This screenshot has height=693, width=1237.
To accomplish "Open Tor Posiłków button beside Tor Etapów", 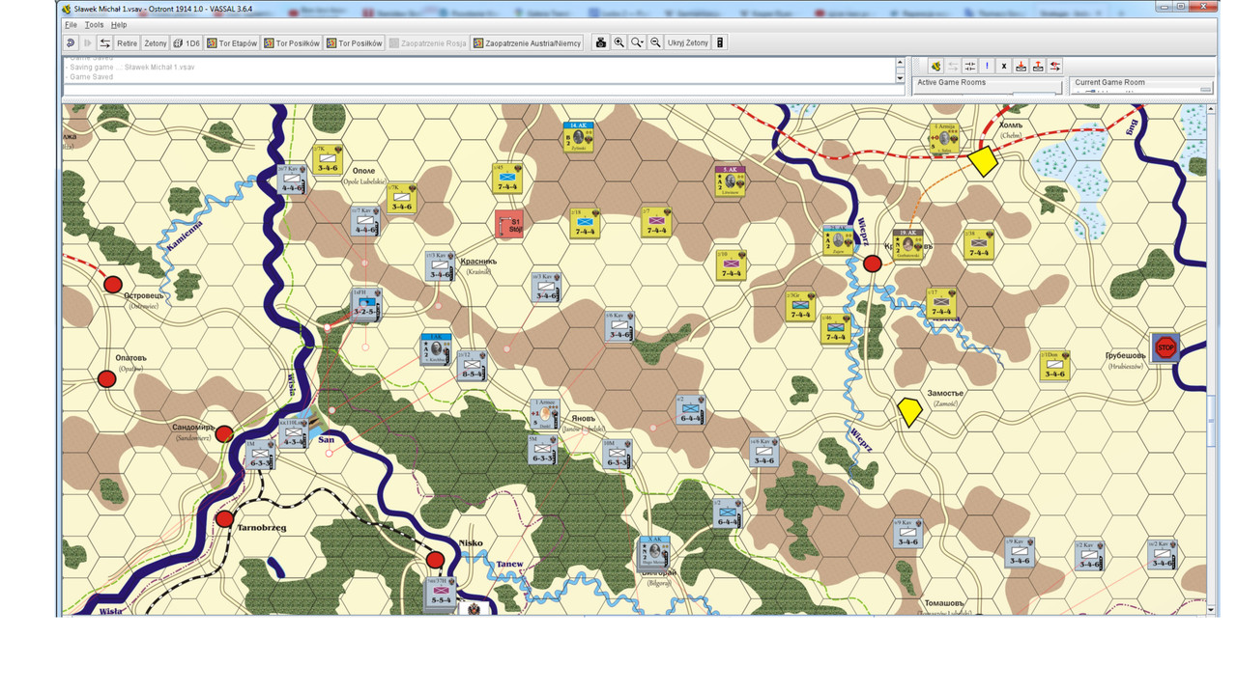I will click(x=293, y=42).
